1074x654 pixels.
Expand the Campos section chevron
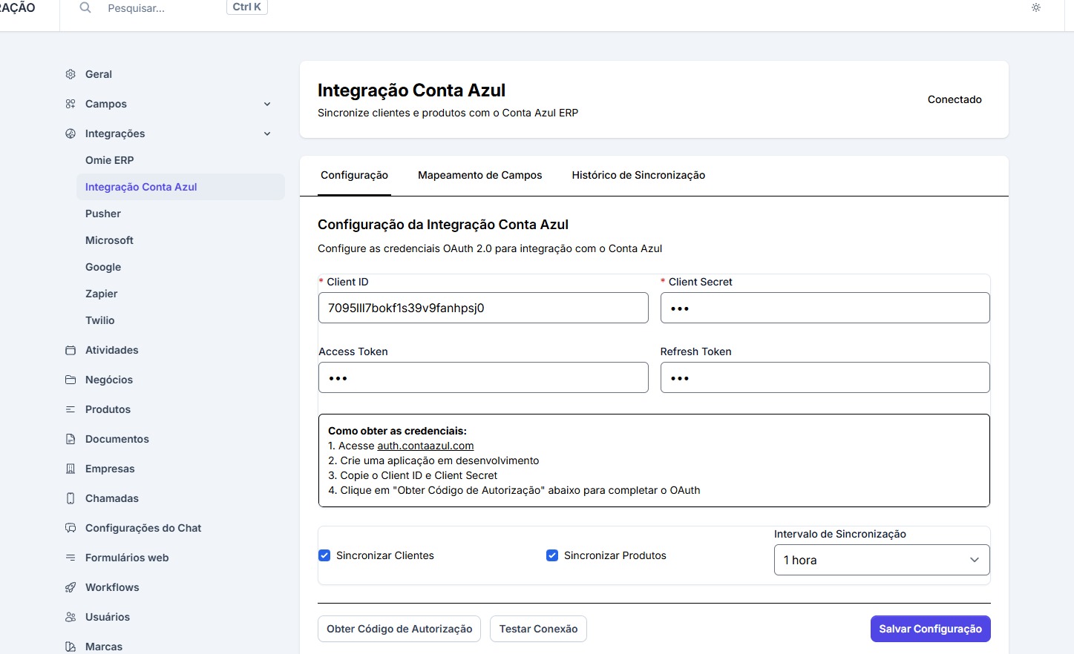pos(267,104)
